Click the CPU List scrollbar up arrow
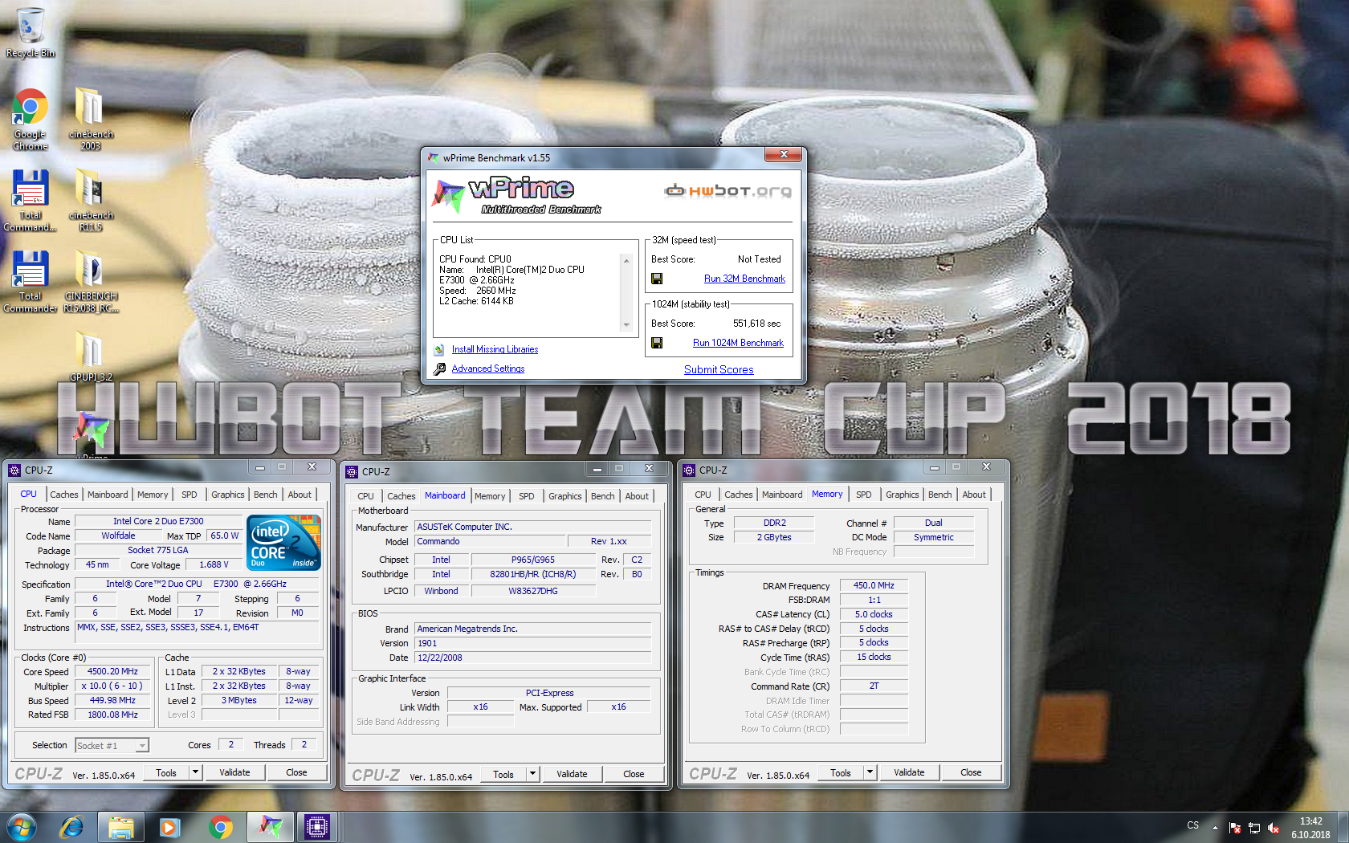Screen dimensions: 1349x843 626,260
